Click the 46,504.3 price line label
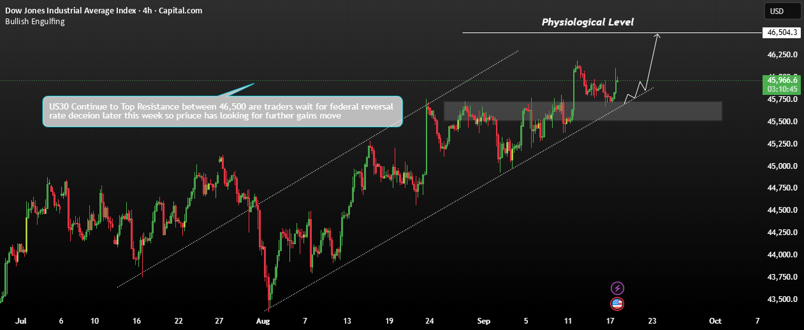Screen dimensions: 804x330 click(782, 32)
